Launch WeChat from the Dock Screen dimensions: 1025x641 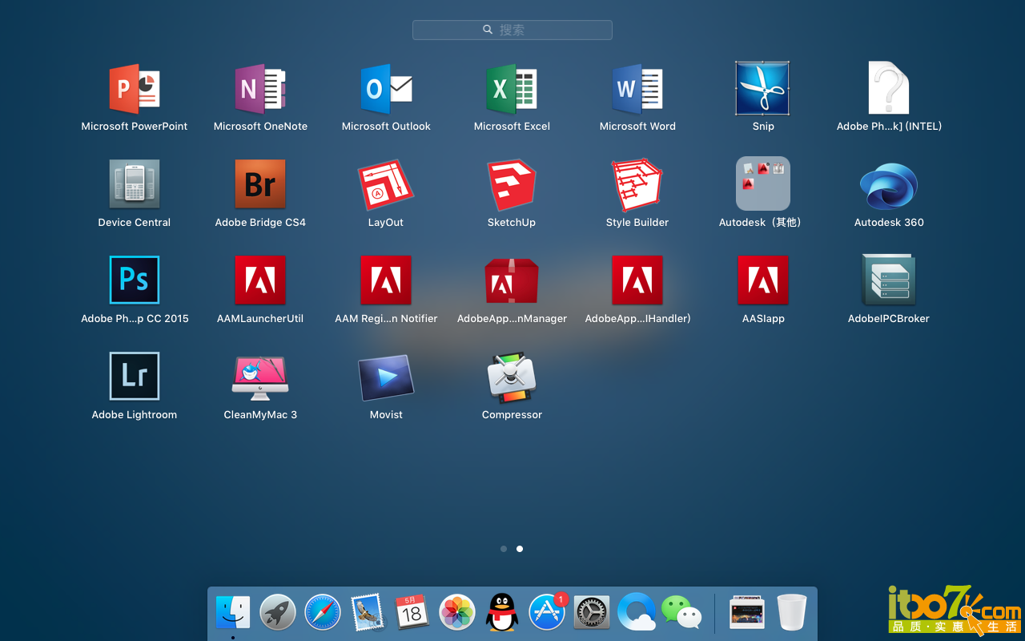click(x=681, y=613)
